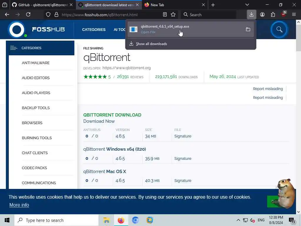The height and width of the screenshot is (226, 301).
Task: Select BROWSERS category
Action: pos(32,123)
